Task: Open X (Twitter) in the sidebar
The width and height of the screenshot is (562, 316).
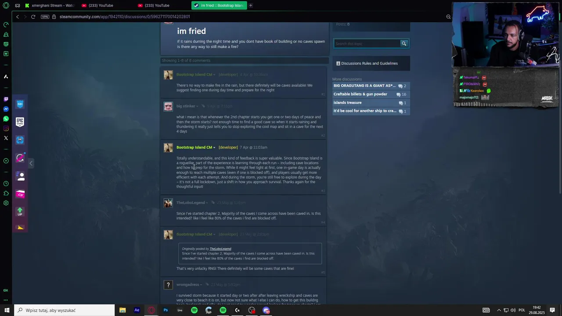Action: 6,138
